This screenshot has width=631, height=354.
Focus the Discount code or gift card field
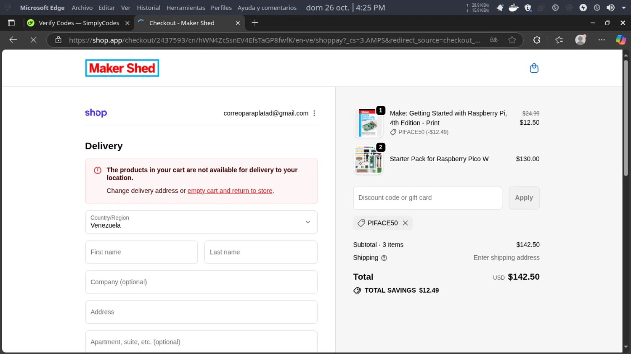427,198
